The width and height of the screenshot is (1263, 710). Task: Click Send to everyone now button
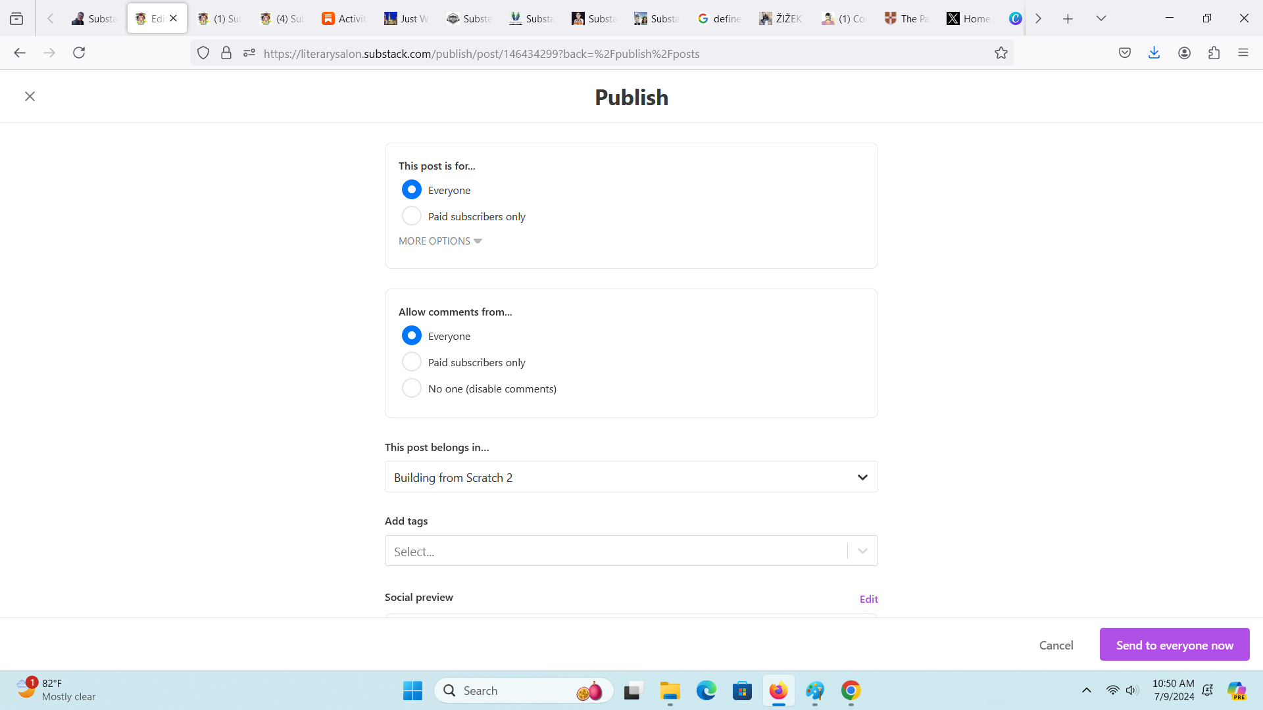1174,645
